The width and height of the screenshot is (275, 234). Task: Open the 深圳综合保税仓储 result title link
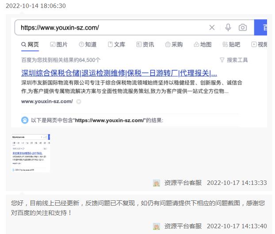(119, 73)
